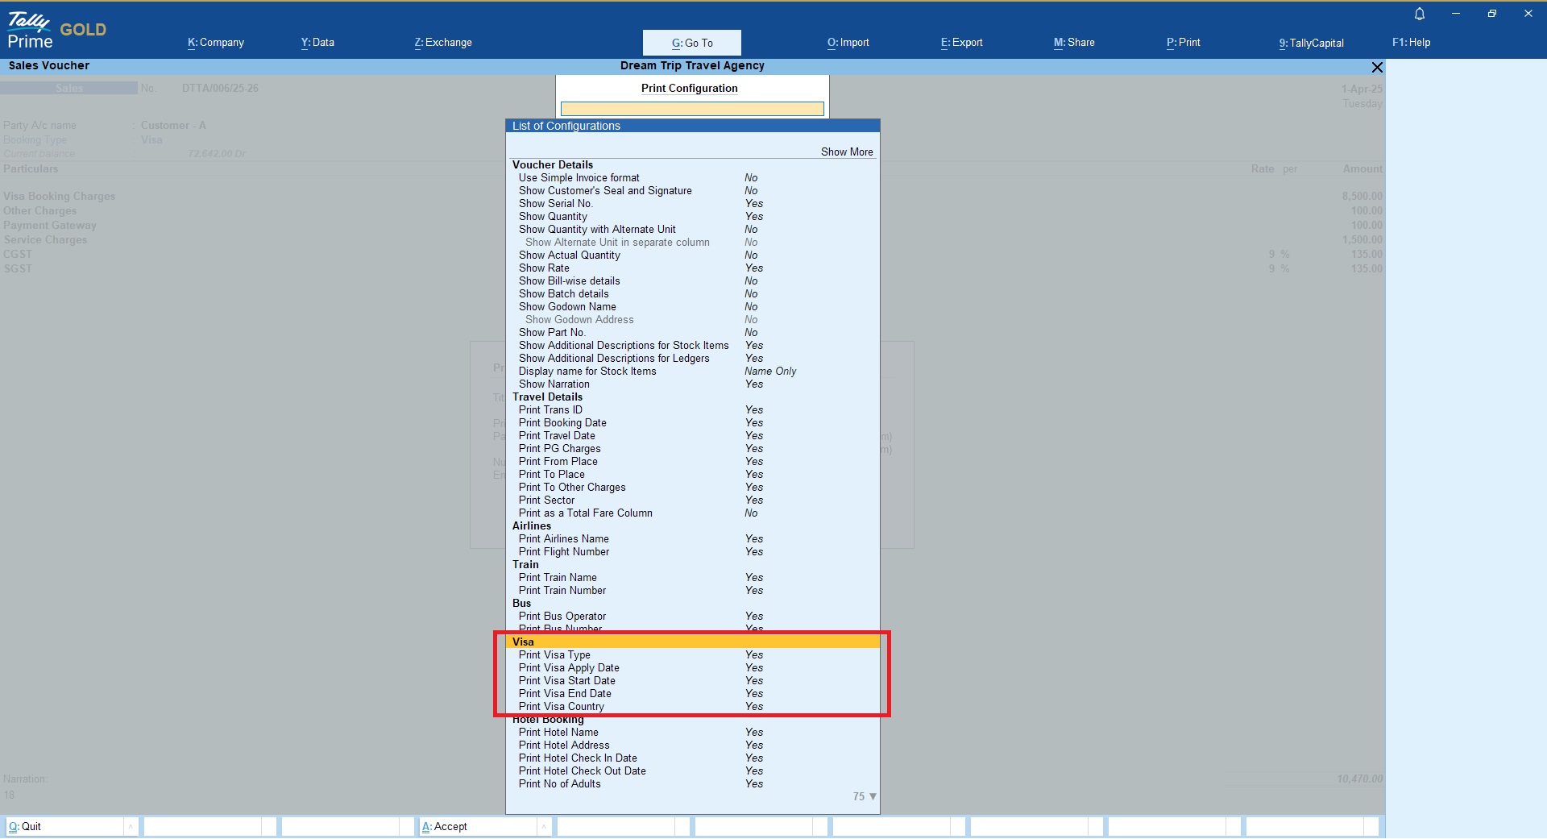Open the Company menu

(x=216, y=43)
